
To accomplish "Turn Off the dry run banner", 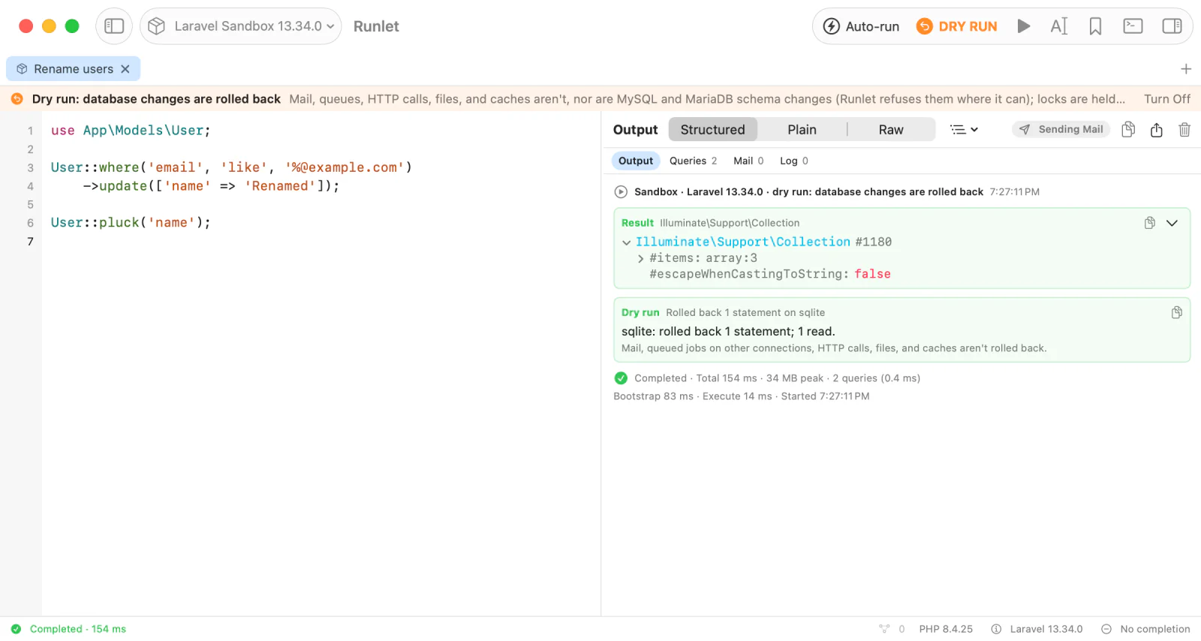I will click(x=1167, y=99).
